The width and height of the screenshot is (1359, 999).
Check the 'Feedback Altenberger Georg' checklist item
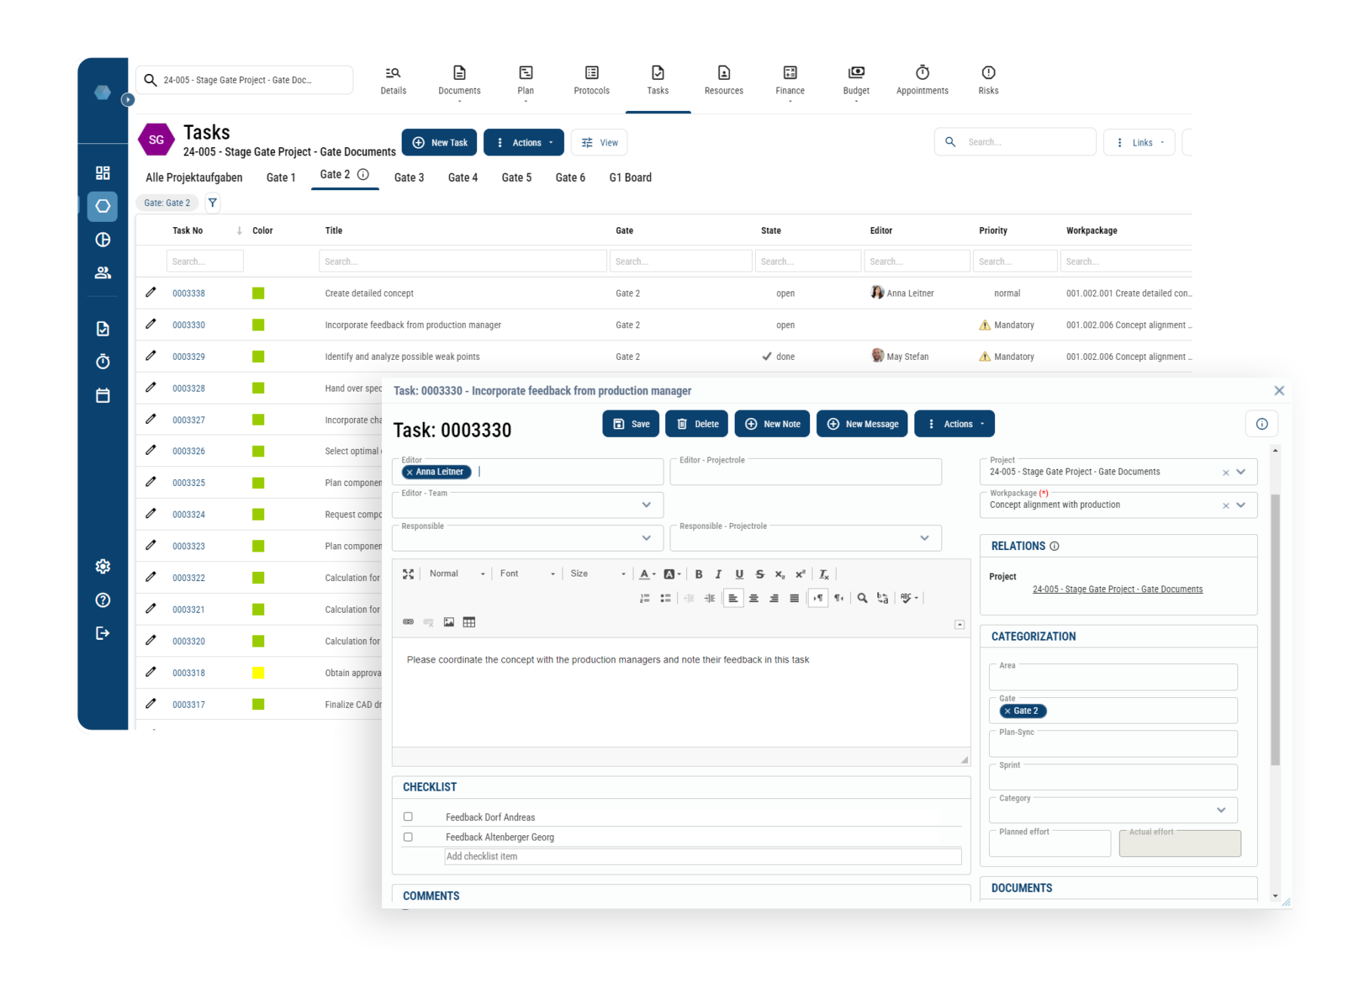[408, 837]
